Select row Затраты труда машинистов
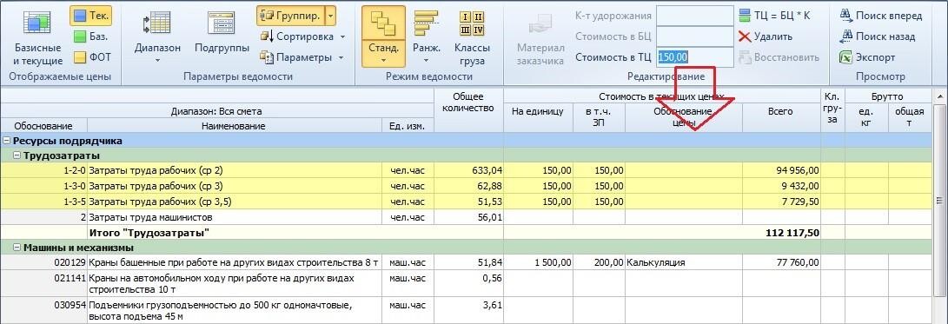948x324 pixels. pos(466,217)
